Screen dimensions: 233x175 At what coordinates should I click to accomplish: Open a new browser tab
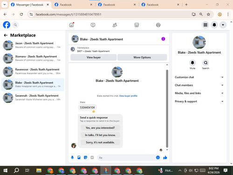186,5
